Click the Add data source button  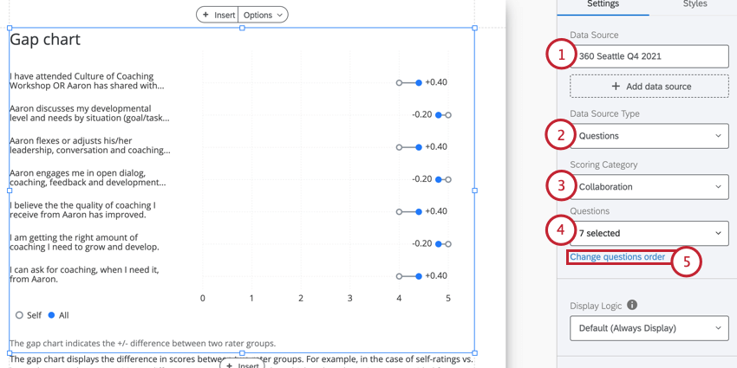pos(649,87)
